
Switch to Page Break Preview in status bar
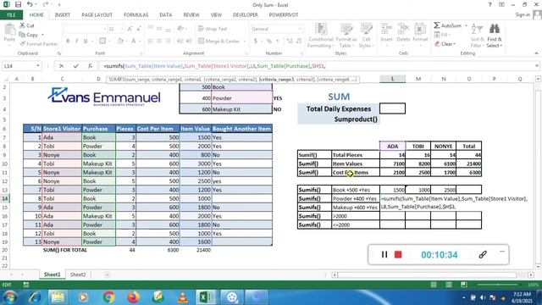click(464, 285)
